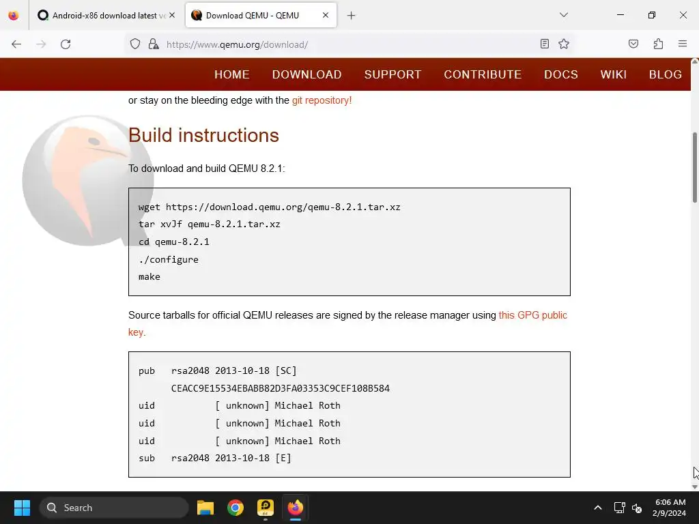Viewport: 699px width, 524px height.
Task: Click the taskbar Search box
Action: (114, 508)
